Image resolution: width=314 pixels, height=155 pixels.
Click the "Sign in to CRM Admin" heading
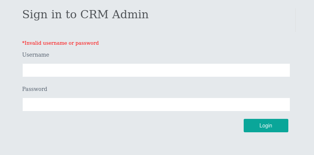click(x=85, y=15)
